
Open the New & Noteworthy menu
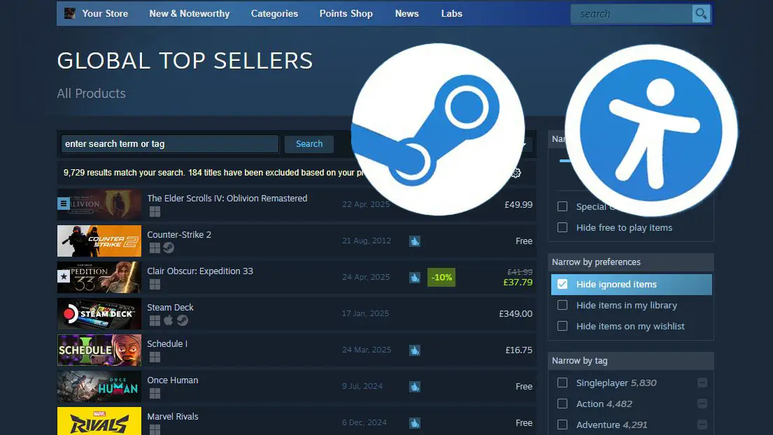click(189, 13)
